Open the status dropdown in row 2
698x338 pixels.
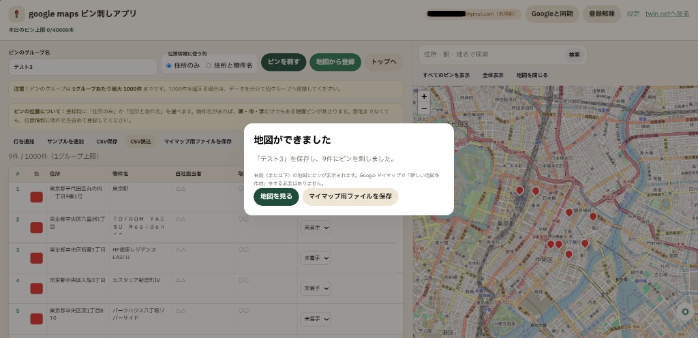(x=316, y=227)
